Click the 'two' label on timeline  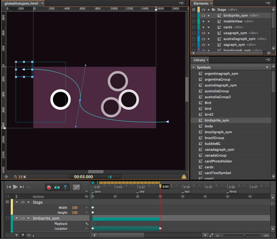click(187, 191)
